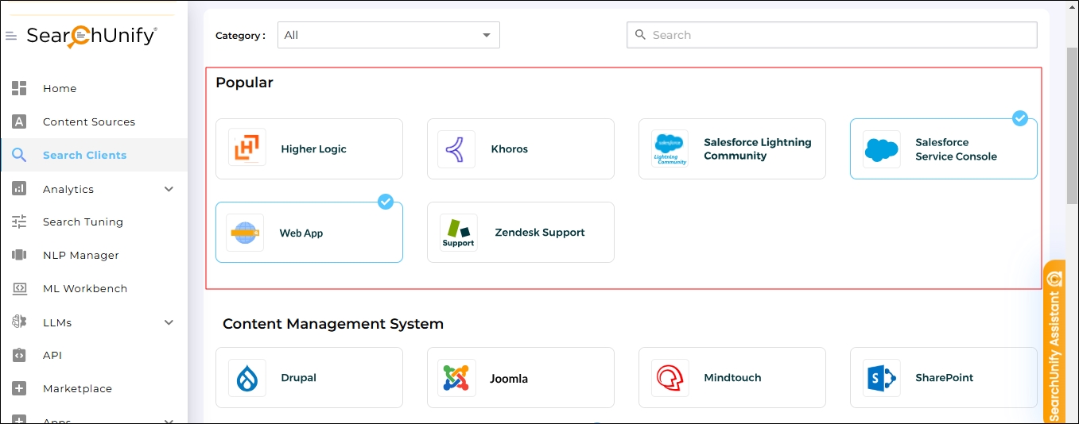Expand the LLMs submenu chevron

169,322
